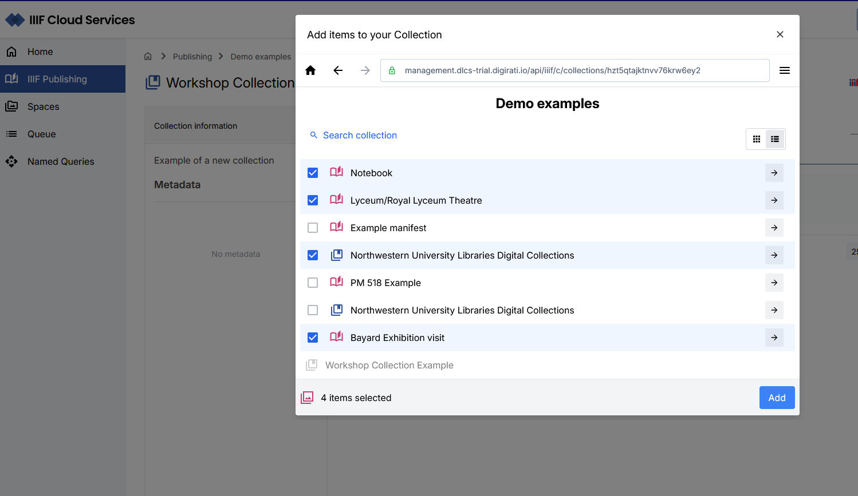Viewport: 858px width, 496px height.
Task: Switch to list view
Action: (775, 139)
